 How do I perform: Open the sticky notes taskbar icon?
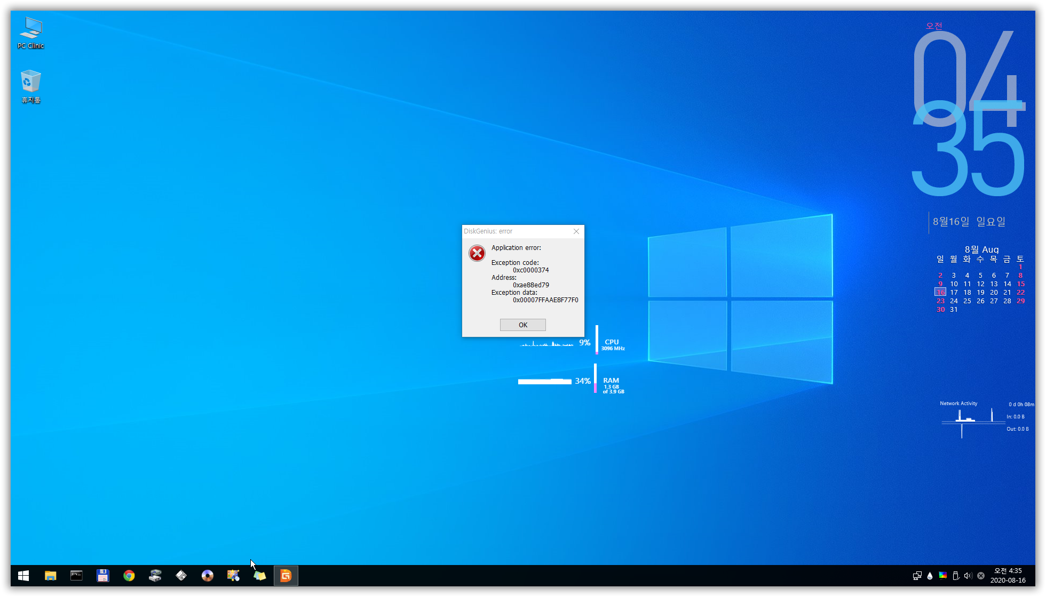point(259,576)
